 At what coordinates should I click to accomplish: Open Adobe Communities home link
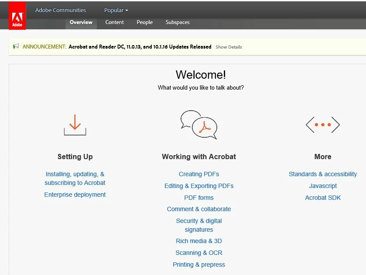[x=61, y=10]
